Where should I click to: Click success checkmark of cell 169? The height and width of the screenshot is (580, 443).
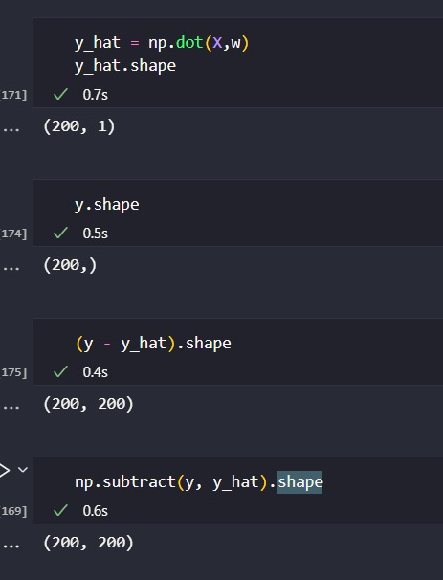coord(60,510)
